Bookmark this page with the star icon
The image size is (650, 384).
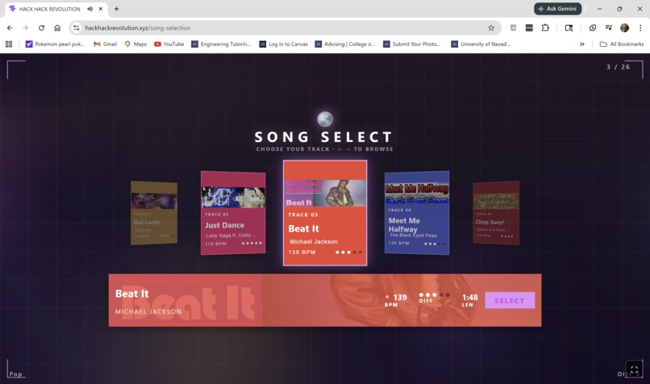coord(491,27)
